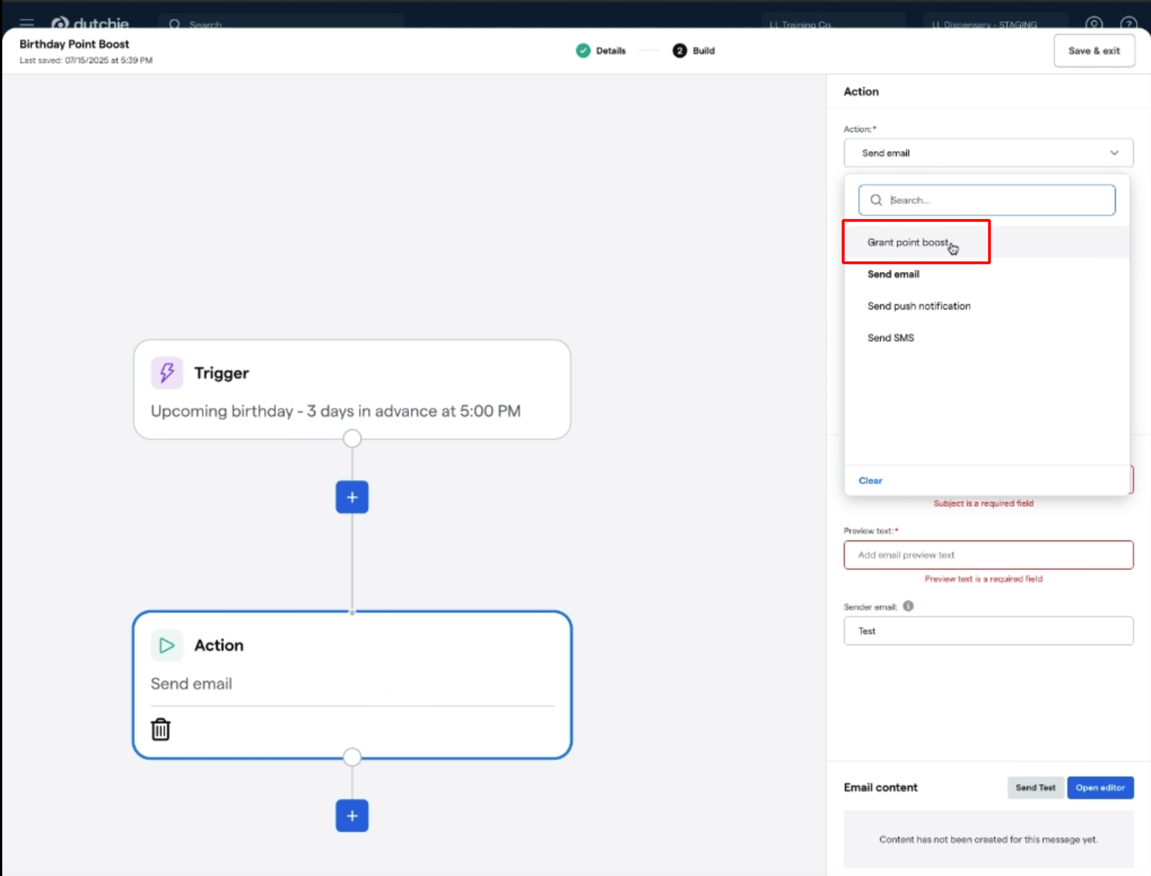Click the Sender email field with Test
This screenshot has width=1151, height=876.
coord(988,631)
